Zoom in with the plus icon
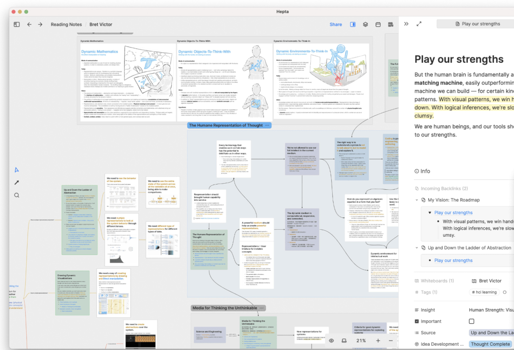The image size is (514, 350). tap(378, 340)
